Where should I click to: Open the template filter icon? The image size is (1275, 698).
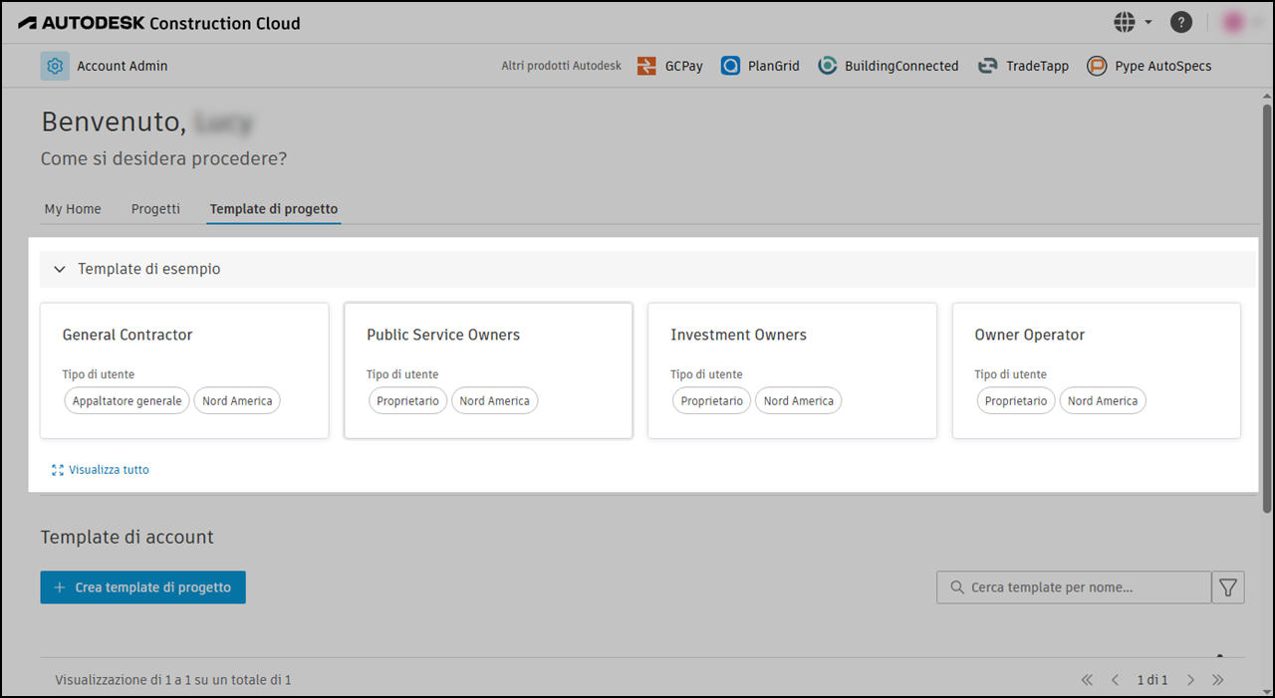coord(1227,586)
